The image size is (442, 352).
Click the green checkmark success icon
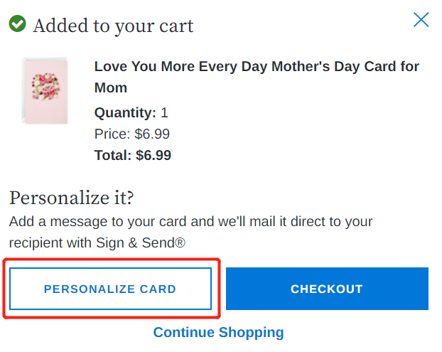(17, 25)
